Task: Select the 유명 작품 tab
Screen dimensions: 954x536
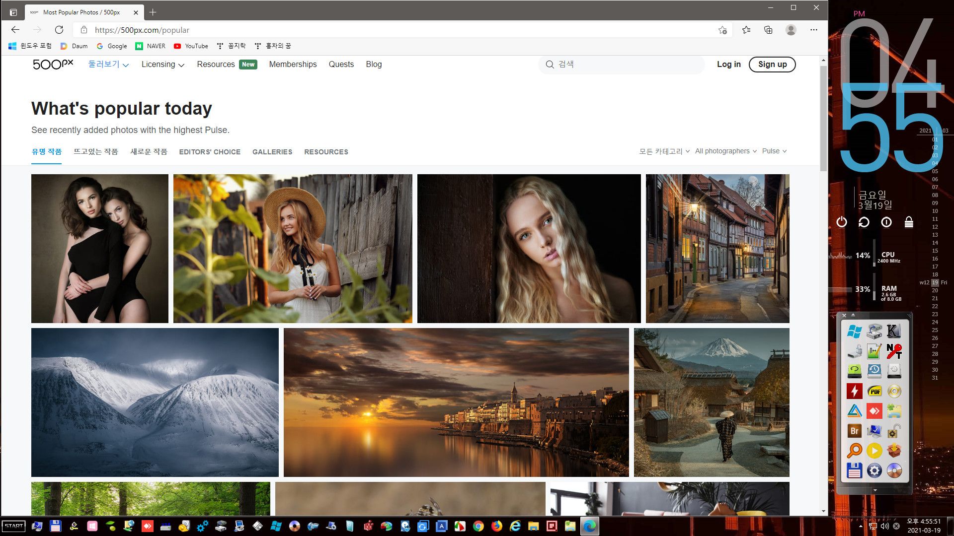Action: 47,152
